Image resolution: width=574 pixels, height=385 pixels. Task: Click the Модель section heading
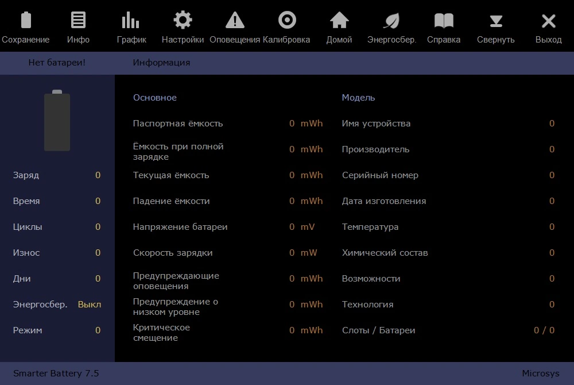pos(358,98)
